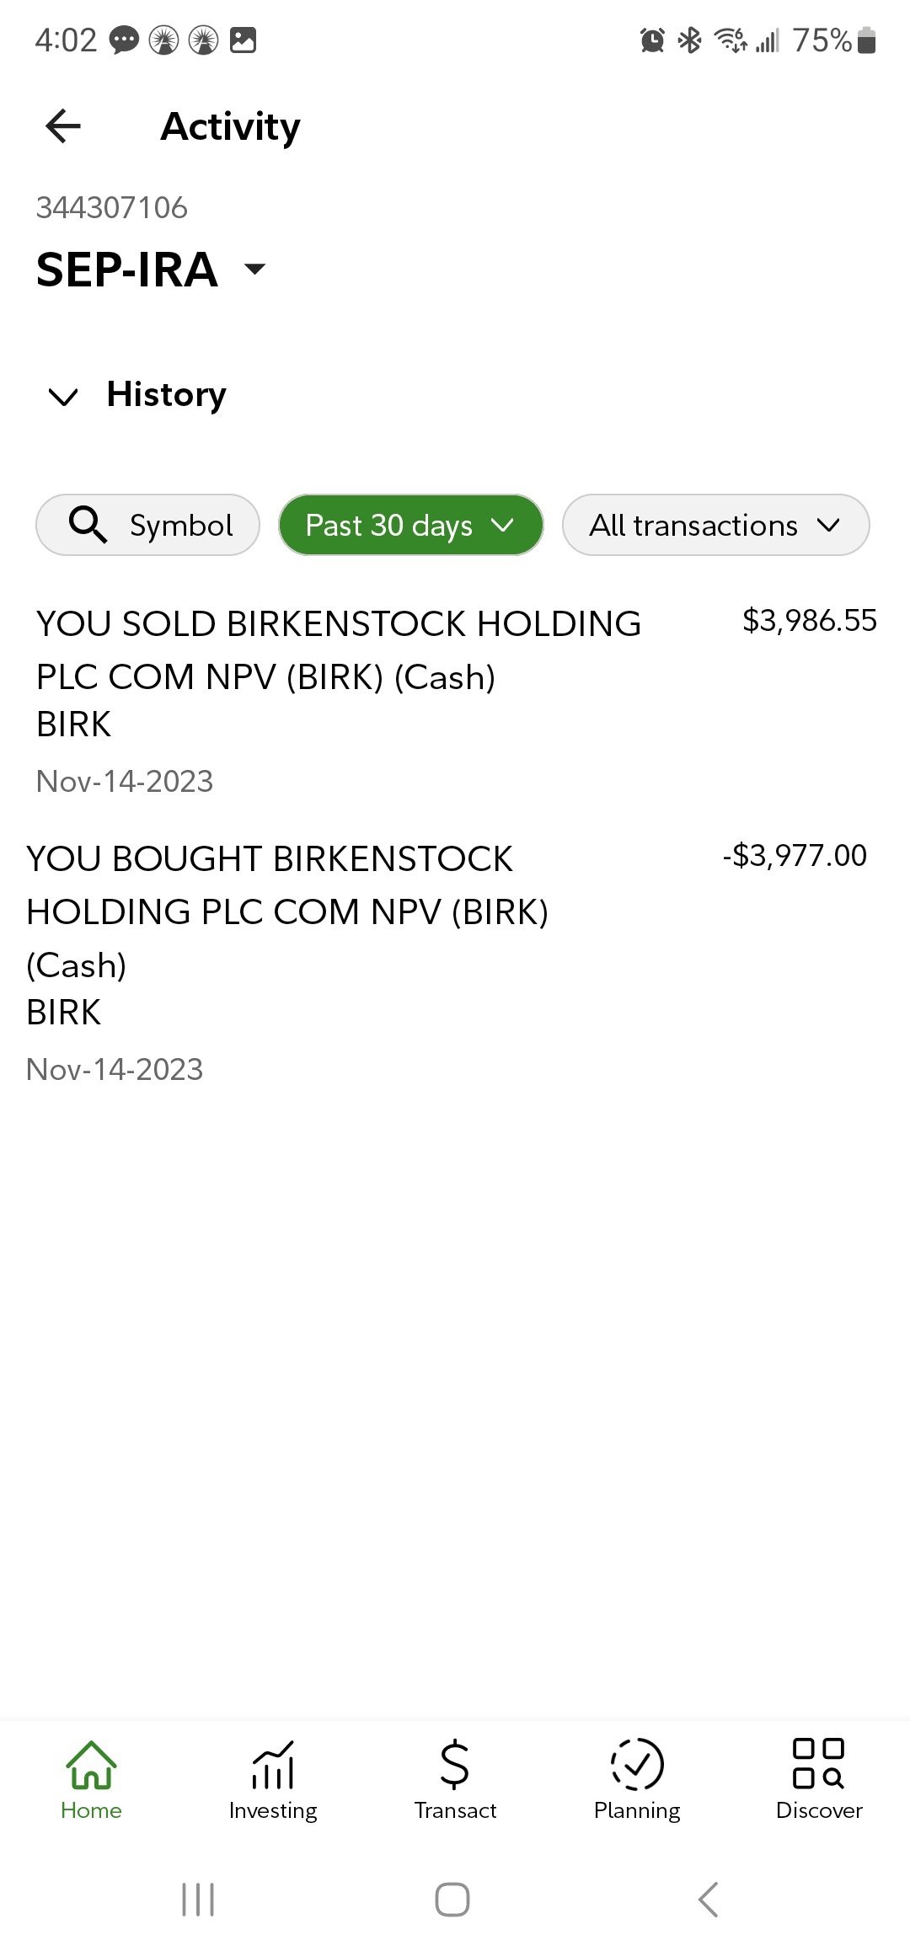910x1951 pixels.
Task: Open the YOU SOLD BIRKENSTOCK transaction
Action: pyautogui.click(x=339, y=674)
